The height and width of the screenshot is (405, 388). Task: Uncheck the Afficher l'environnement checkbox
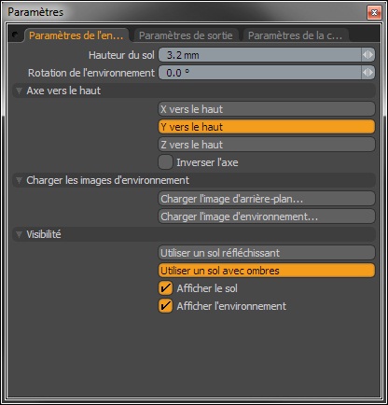(165, 306)
